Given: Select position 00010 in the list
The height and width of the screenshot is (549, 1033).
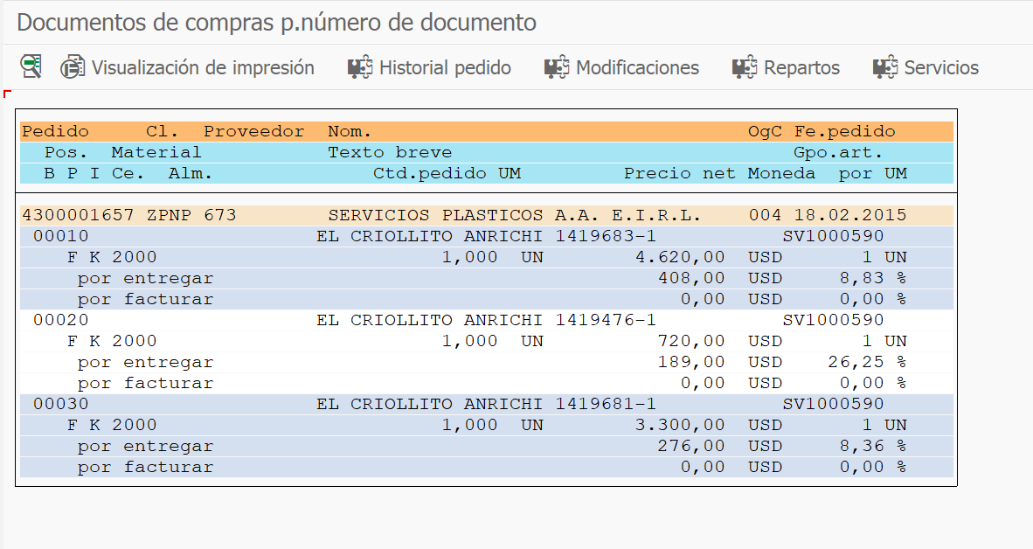Looking at the screenshot, I should click(60, 236).
